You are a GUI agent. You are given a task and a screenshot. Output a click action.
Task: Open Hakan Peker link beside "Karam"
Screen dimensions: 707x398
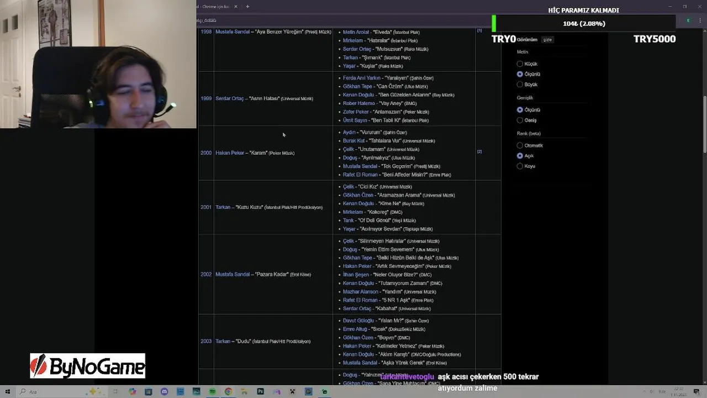coord(230,153)
